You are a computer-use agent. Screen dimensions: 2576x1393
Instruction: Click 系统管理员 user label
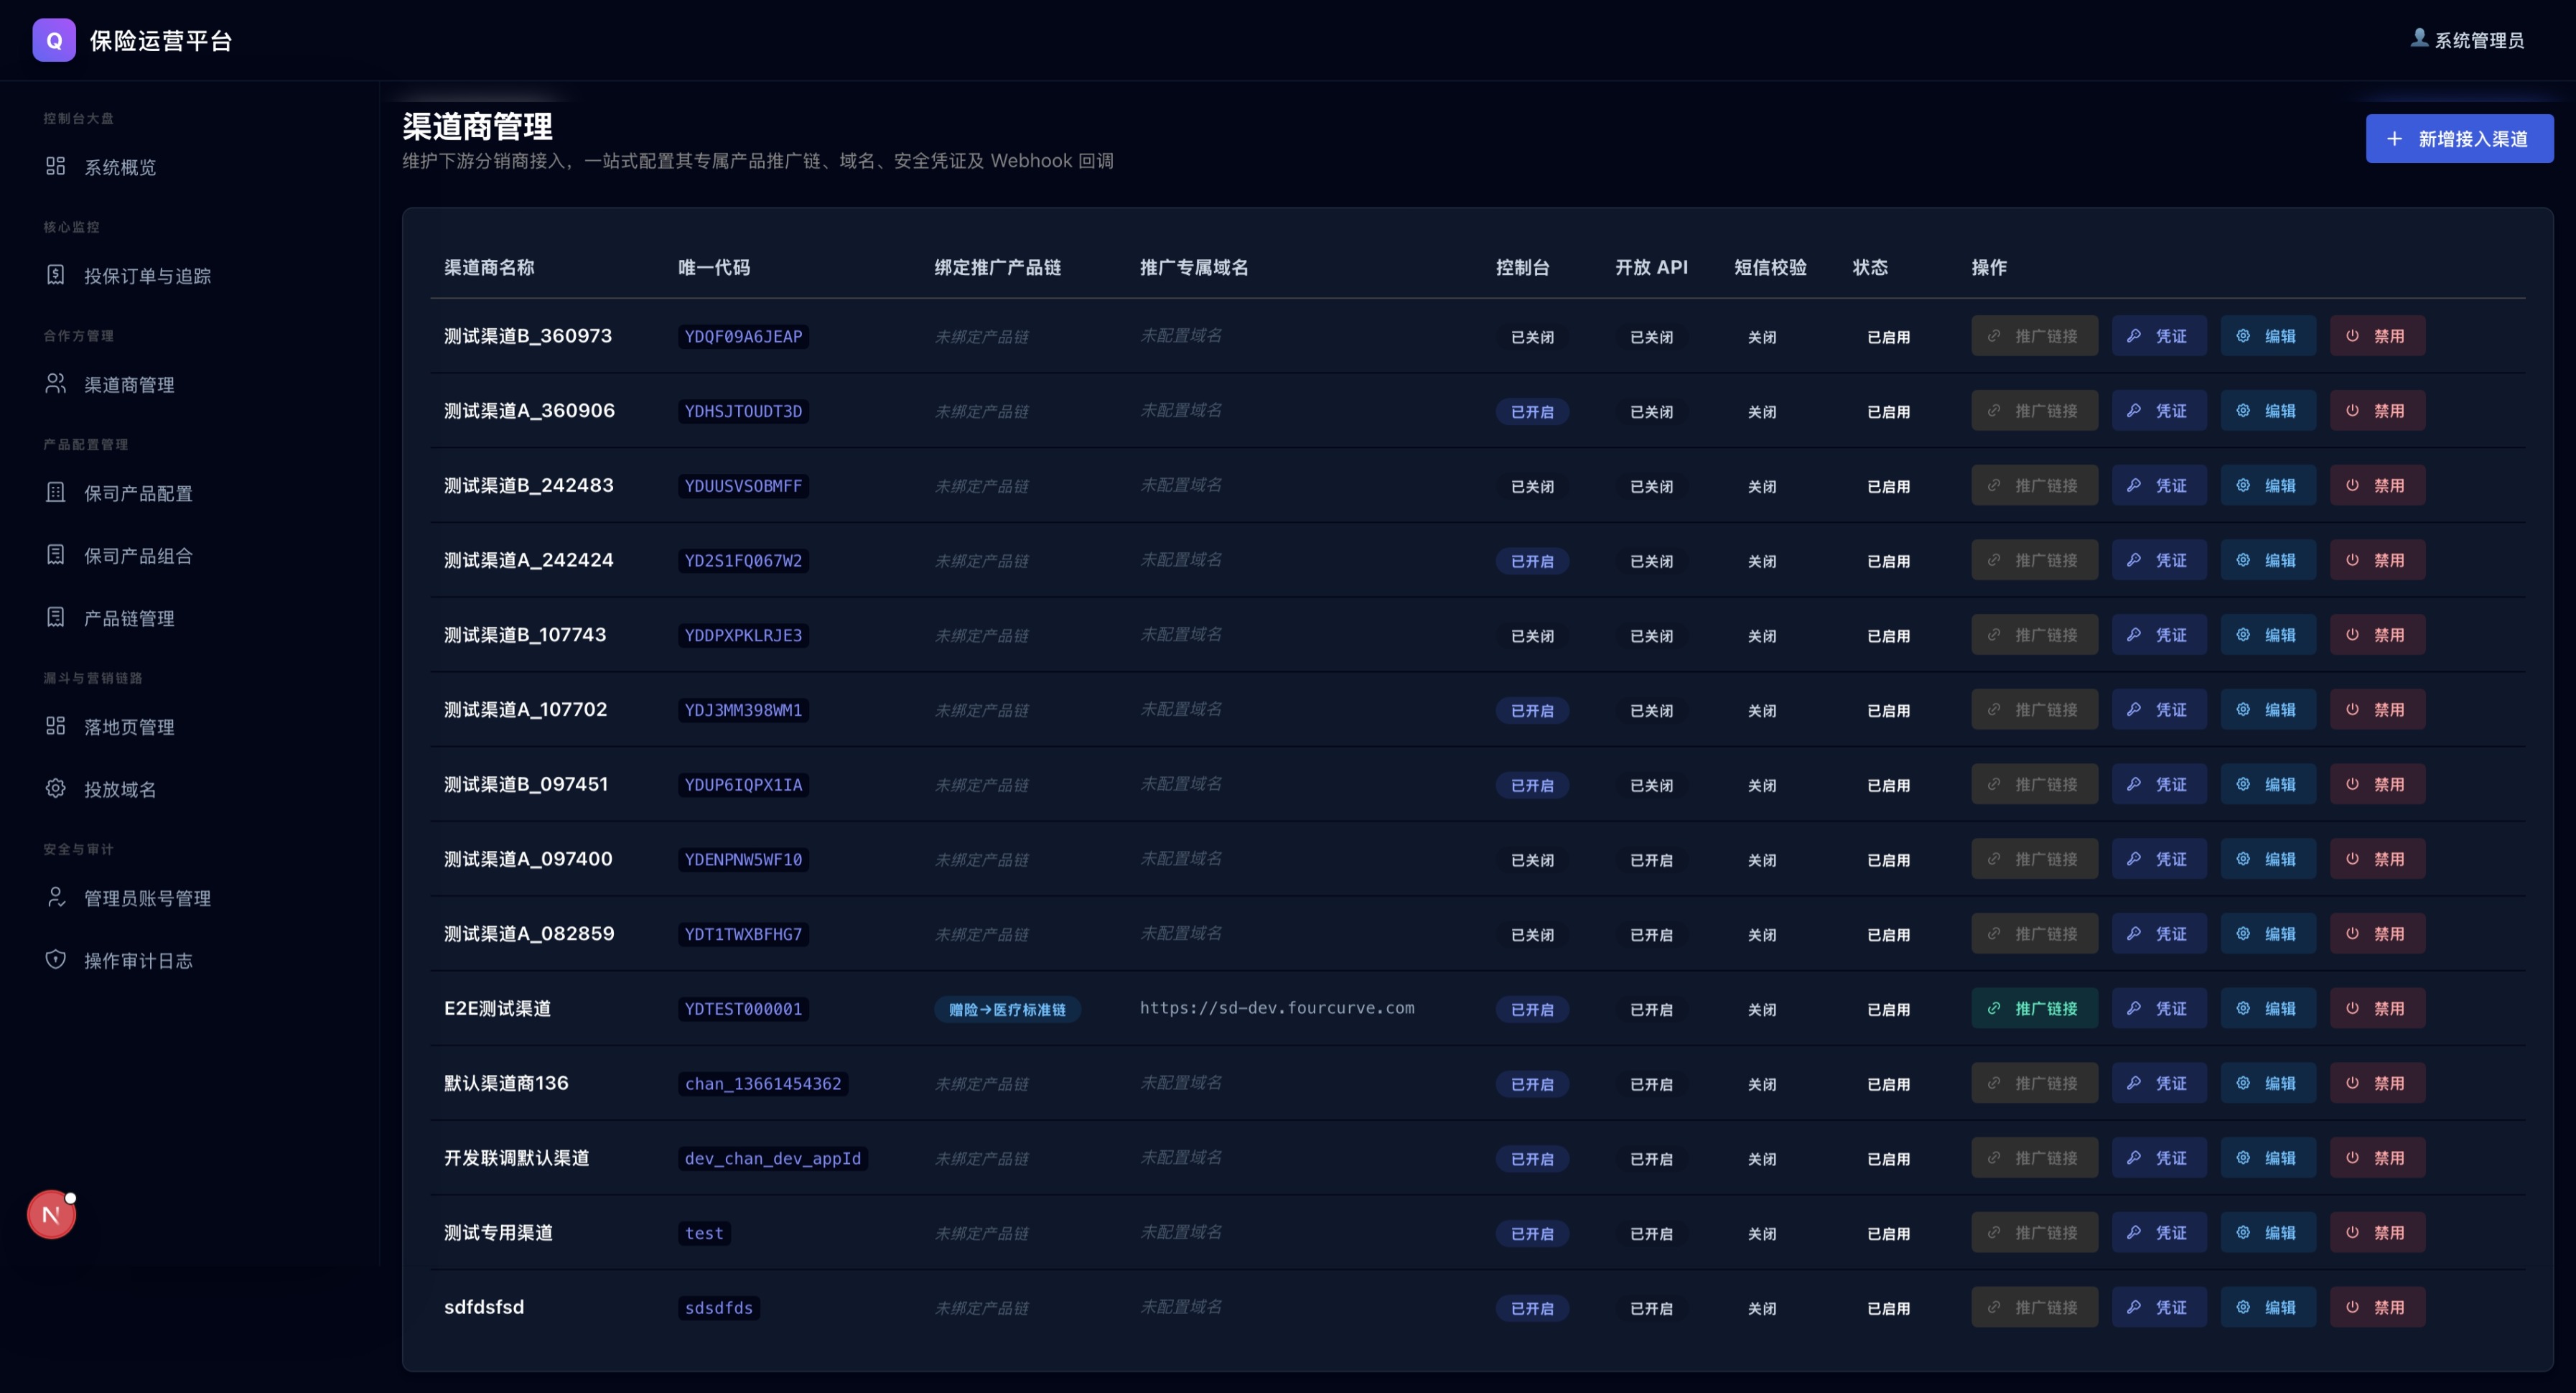point(2479,40)
